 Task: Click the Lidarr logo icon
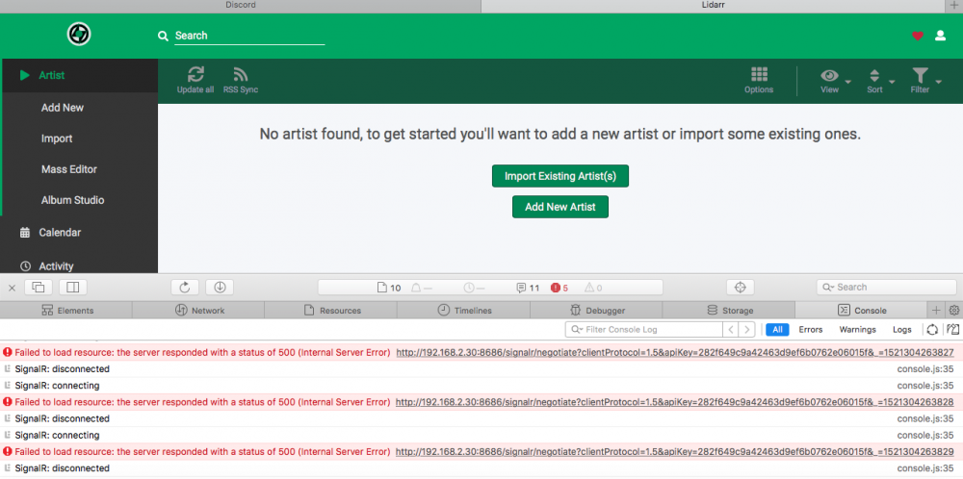pyautogui.click(x=79, y=34)
